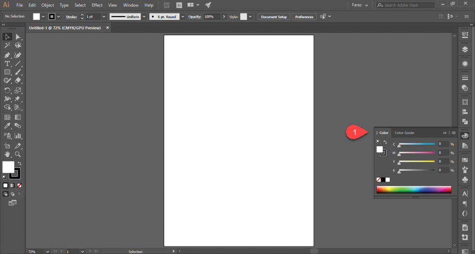Open the Libraries panel icon
Screen dimensions: 475x254
(x=465, y=35)
